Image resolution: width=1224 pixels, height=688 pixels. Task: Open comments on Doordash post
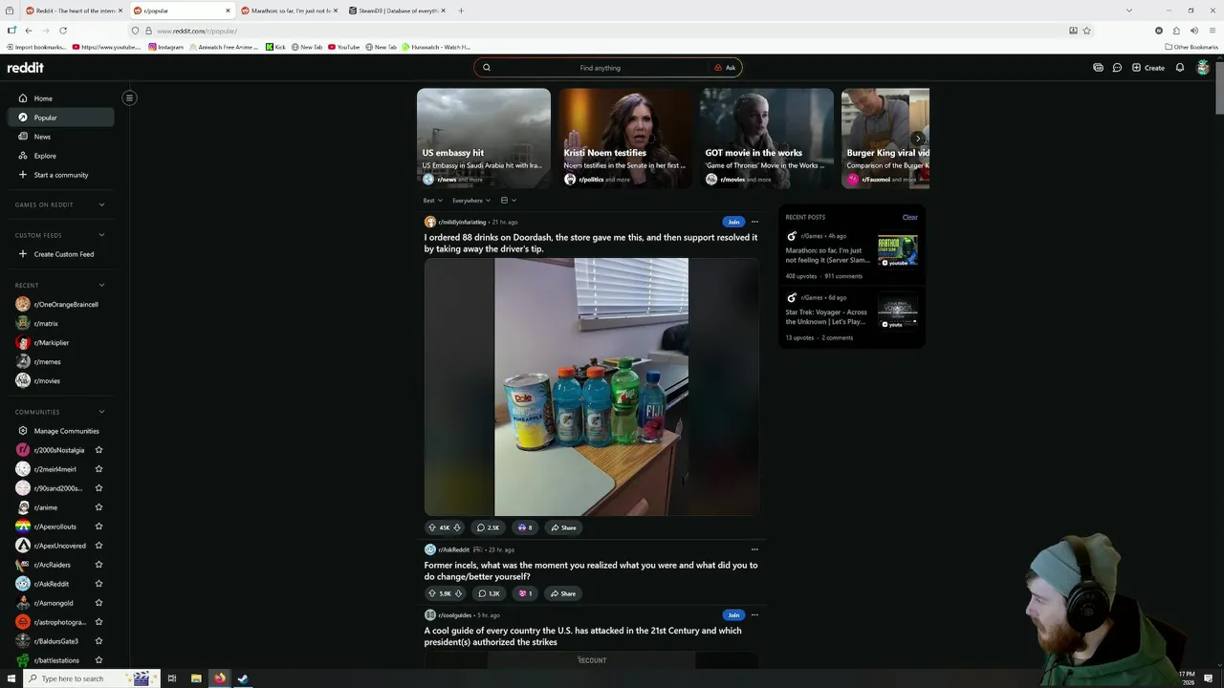pyautogui.click(x=488, y=527)
